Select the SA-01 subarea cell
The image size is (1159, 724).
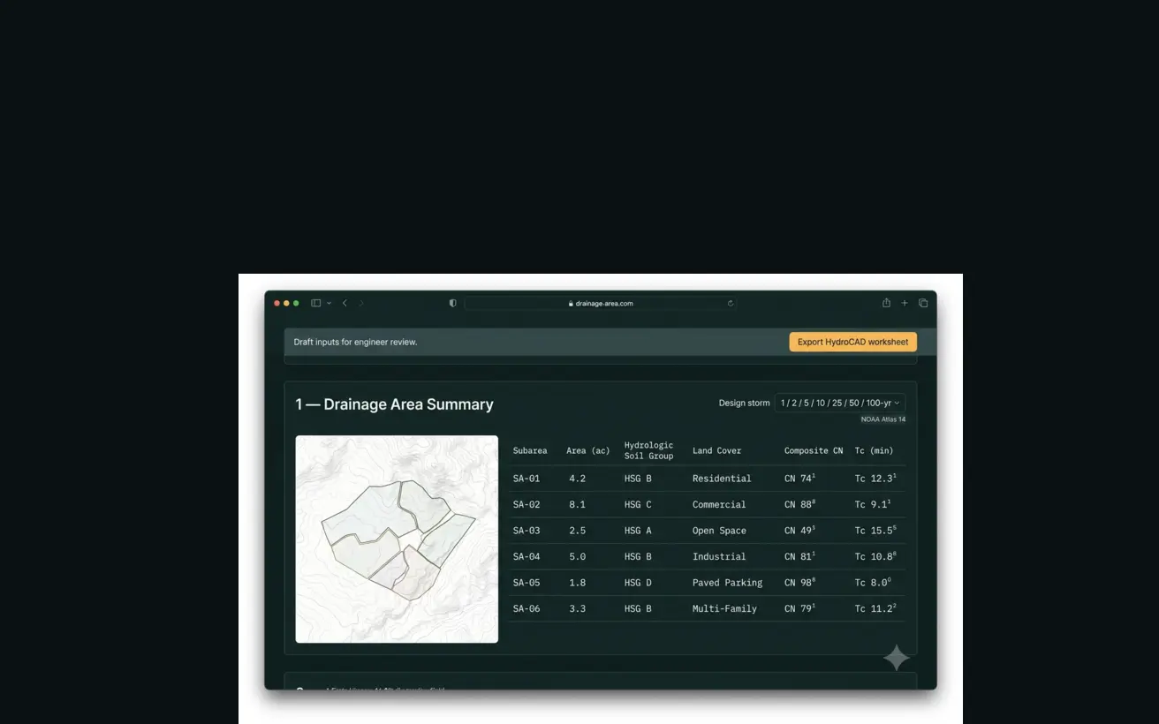coord(526,479)
